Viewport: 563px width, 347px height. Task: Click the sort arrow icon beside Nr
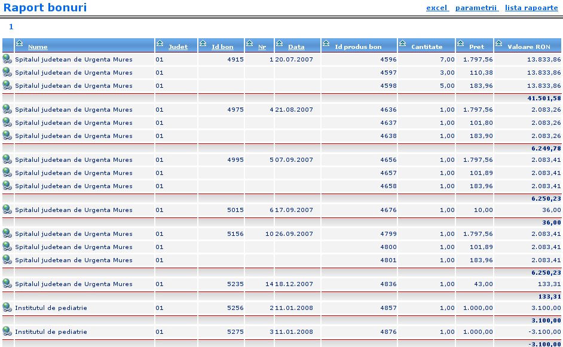(x=250, y=43)
